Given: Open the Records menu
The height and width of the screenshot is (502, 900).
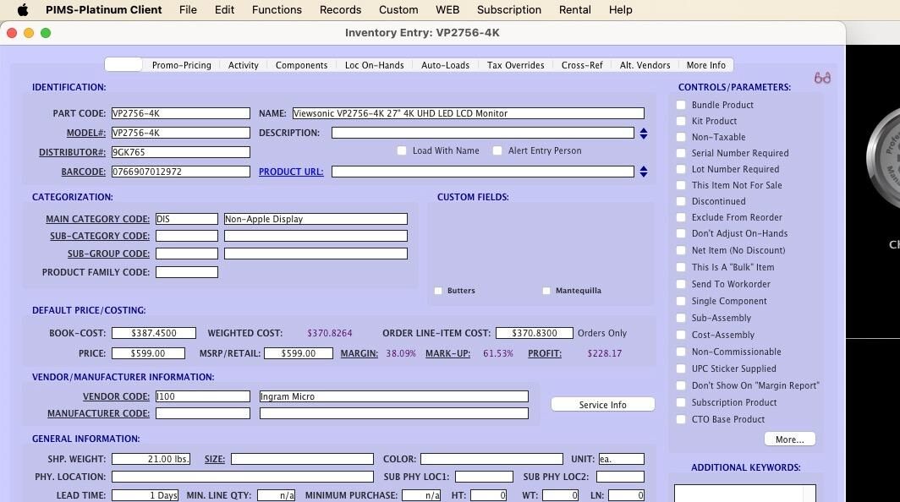Looking at the screenshot, I should click(340, 10).
